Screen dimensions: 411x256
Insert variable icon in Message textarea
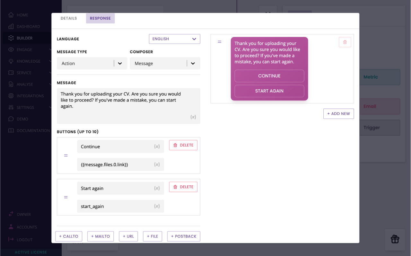(x=193, y=117)
